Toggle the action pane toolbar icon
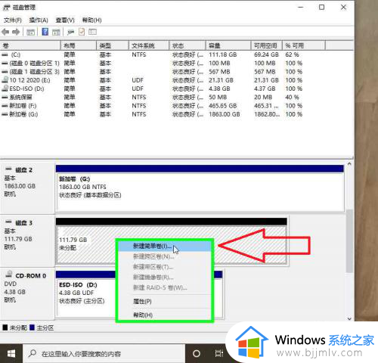Viewport: 378px width, 363px height. [x=56, y=32]
